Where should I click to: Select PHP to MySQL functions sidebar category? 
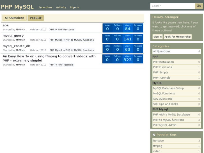177,120
